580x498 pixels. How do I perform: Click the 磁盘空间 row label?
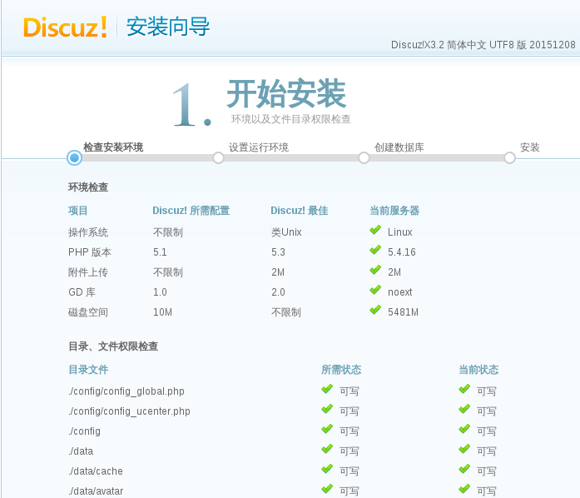[88, 312]
